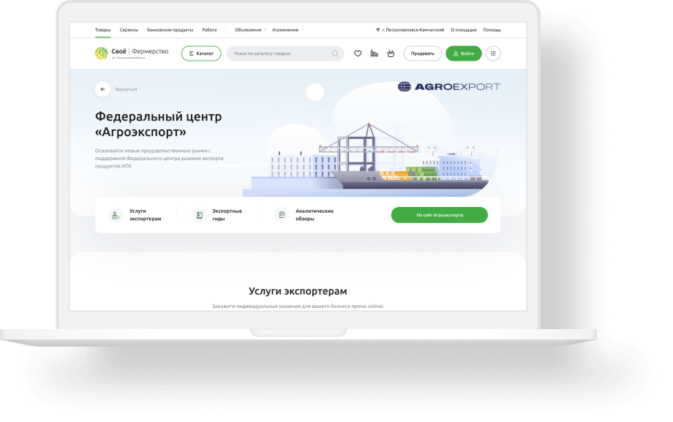The height and width of the screenshot is (422, 673).
Task: Click the heading Федеральный центр «Агроэкспорт»
Action: 159,124
